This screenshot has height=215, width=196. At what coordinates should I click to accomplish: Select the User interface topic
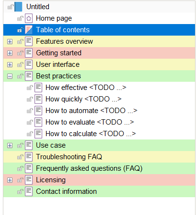click(x=58, y=64)
